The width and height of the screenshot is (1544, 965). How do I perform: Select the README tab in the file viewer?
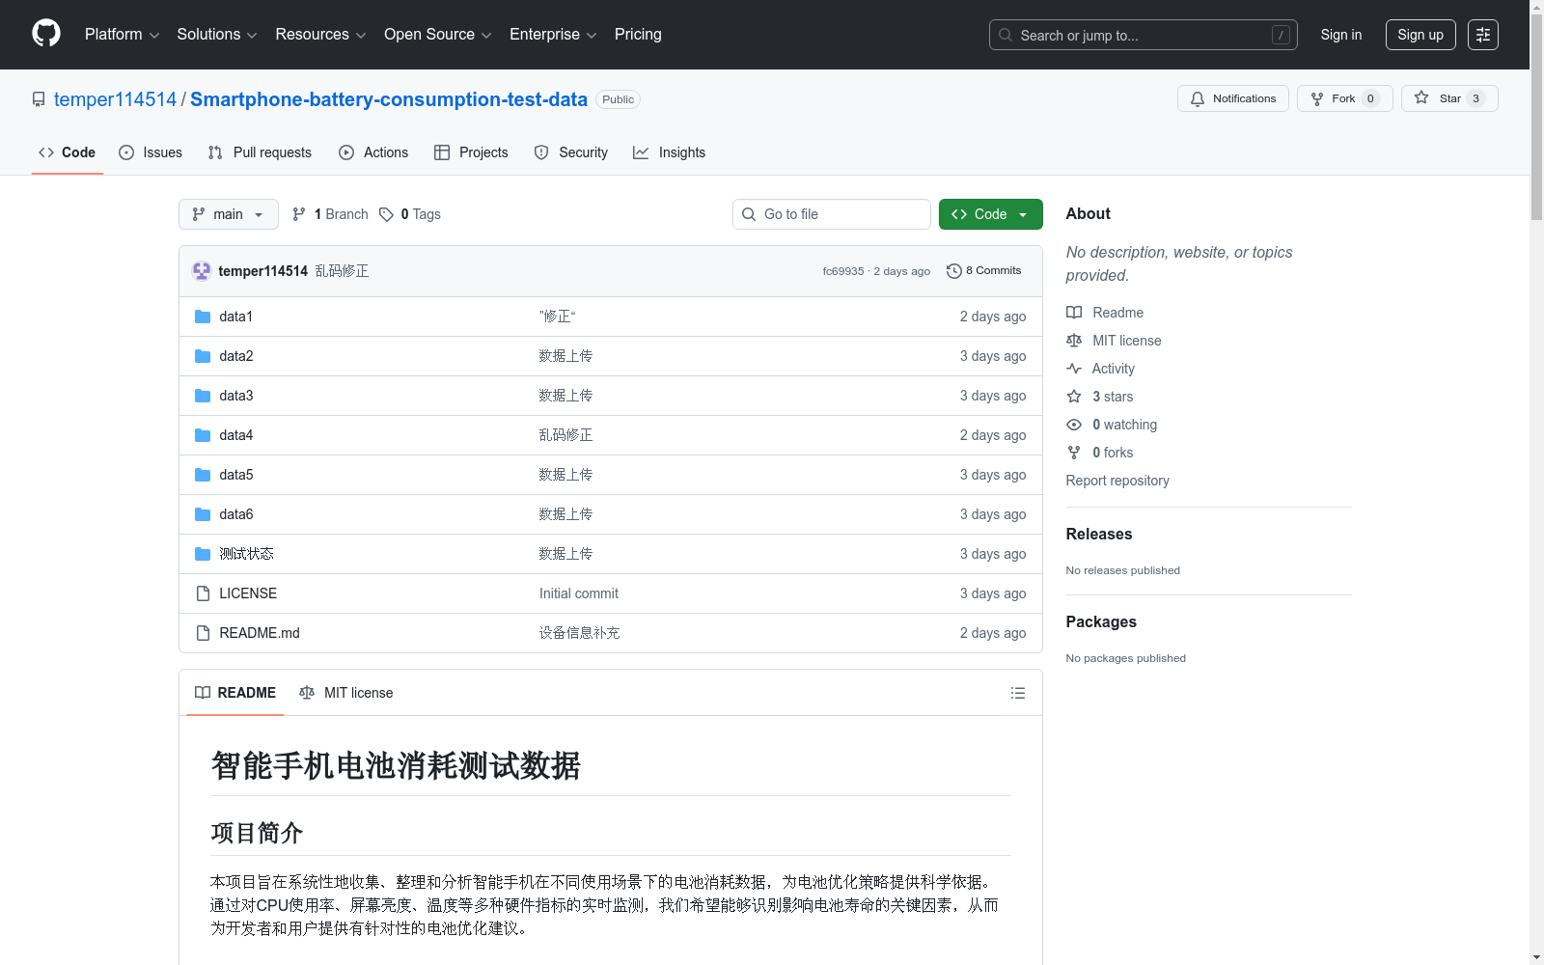click(x=235, y=693)
